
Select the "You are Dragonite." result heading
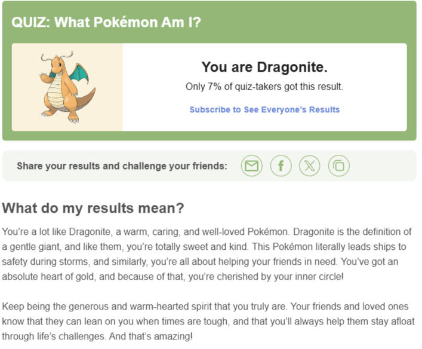[x=264, y=67]
